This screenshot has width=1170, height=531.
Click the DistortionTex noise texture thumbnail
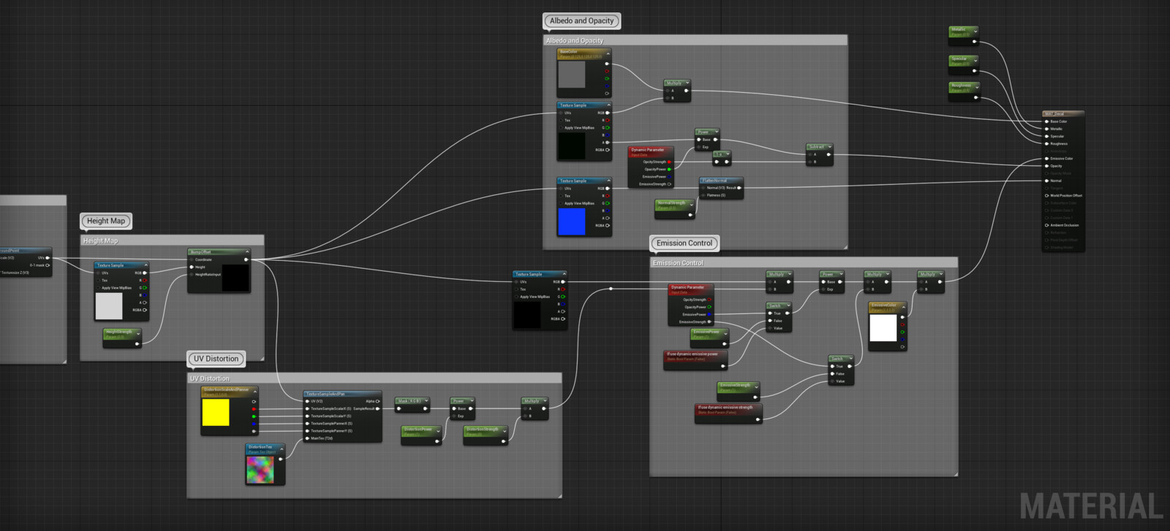click(260, 470)
